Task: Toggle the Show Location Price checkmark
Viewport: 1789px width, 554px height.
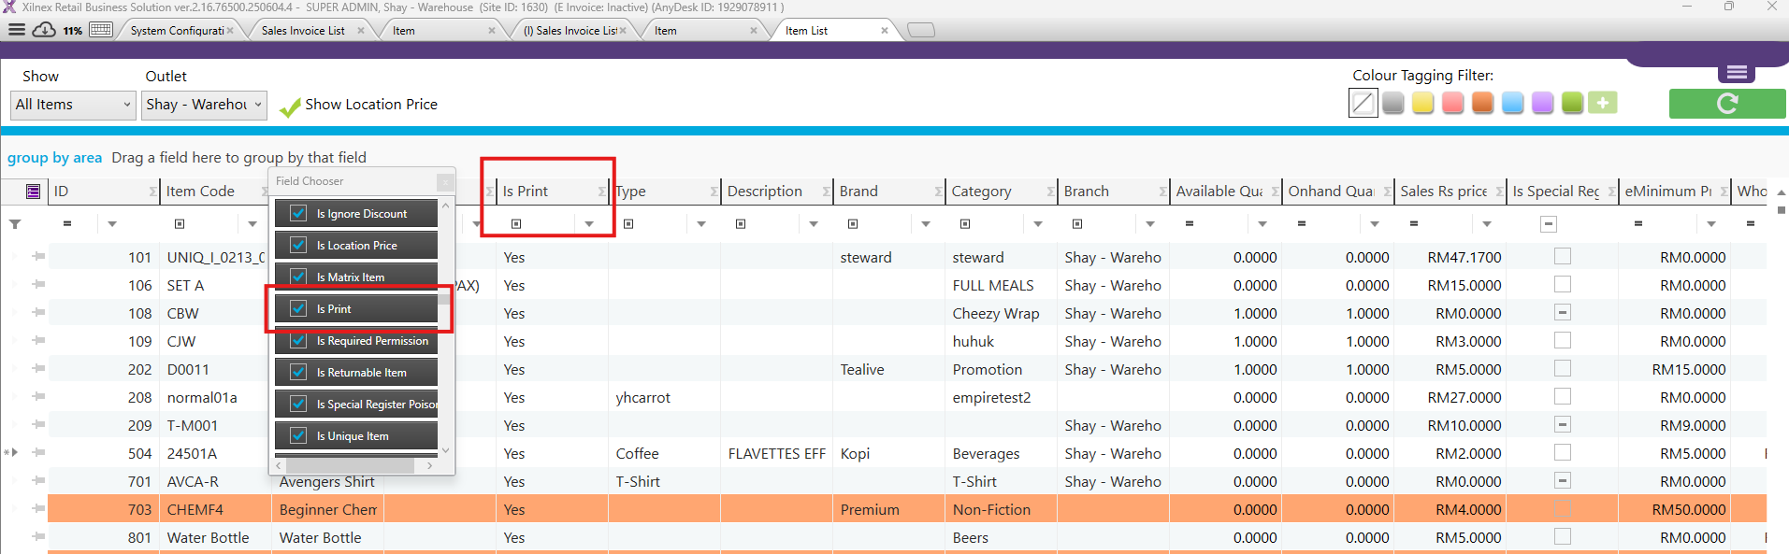Action: (x=290, y=106)
